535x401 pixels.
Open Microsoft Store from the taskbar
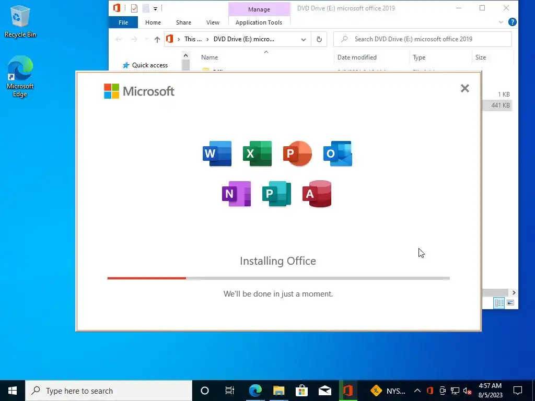(301, 391)
